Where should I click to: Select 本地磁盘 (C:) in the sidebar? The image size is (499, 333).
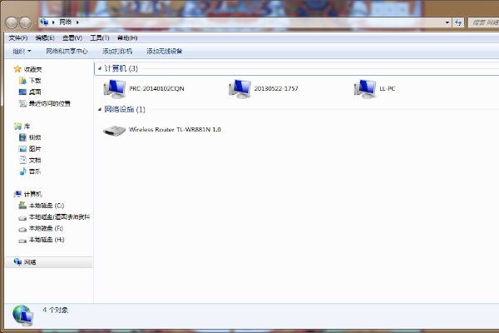[46, 205]
